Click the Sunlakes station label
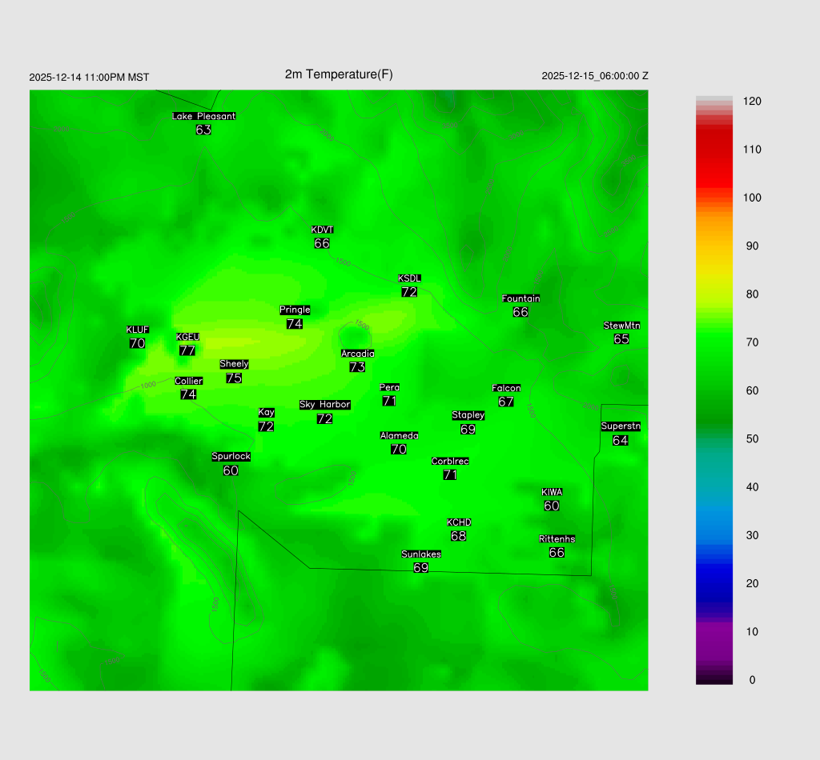The width and height of the screenshot is (820, 760). pyautogui.click(x=421, y=554)
